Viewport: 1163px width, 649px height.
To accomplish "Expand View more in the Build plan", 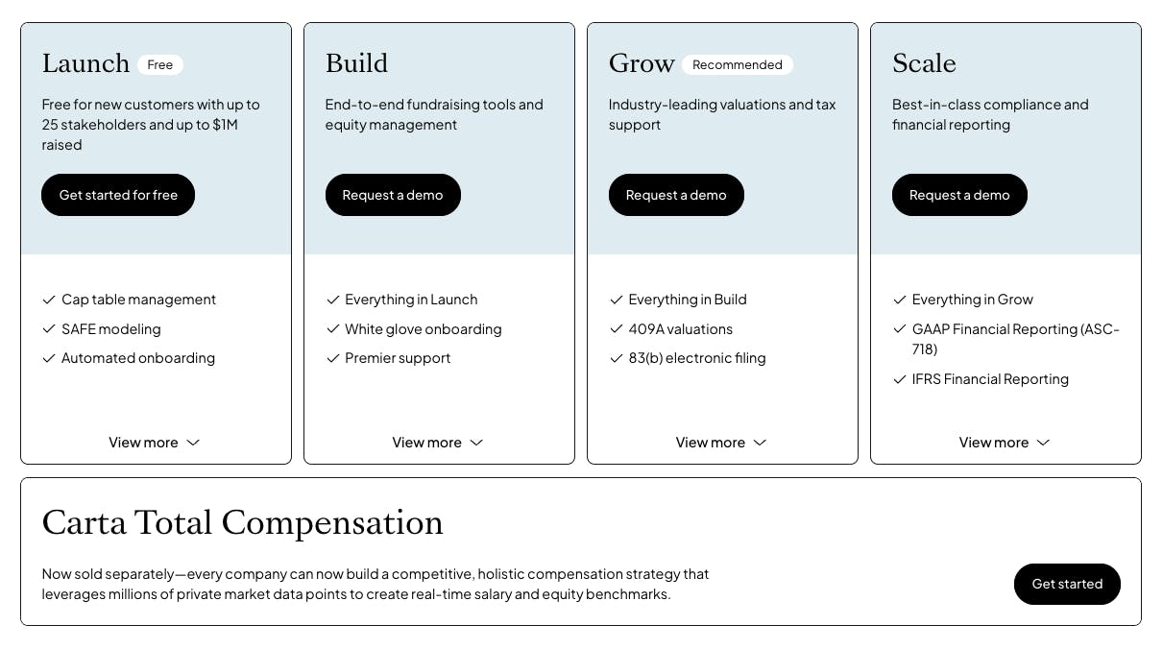I will click(438, 443).
